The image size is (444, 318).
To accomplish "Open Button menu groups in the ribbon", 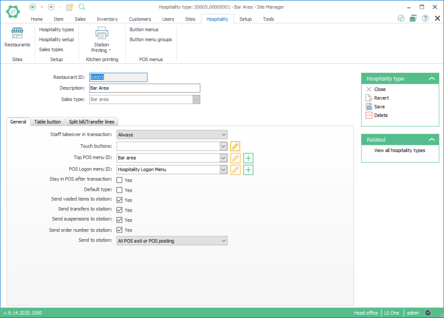I will pos(150,39).
